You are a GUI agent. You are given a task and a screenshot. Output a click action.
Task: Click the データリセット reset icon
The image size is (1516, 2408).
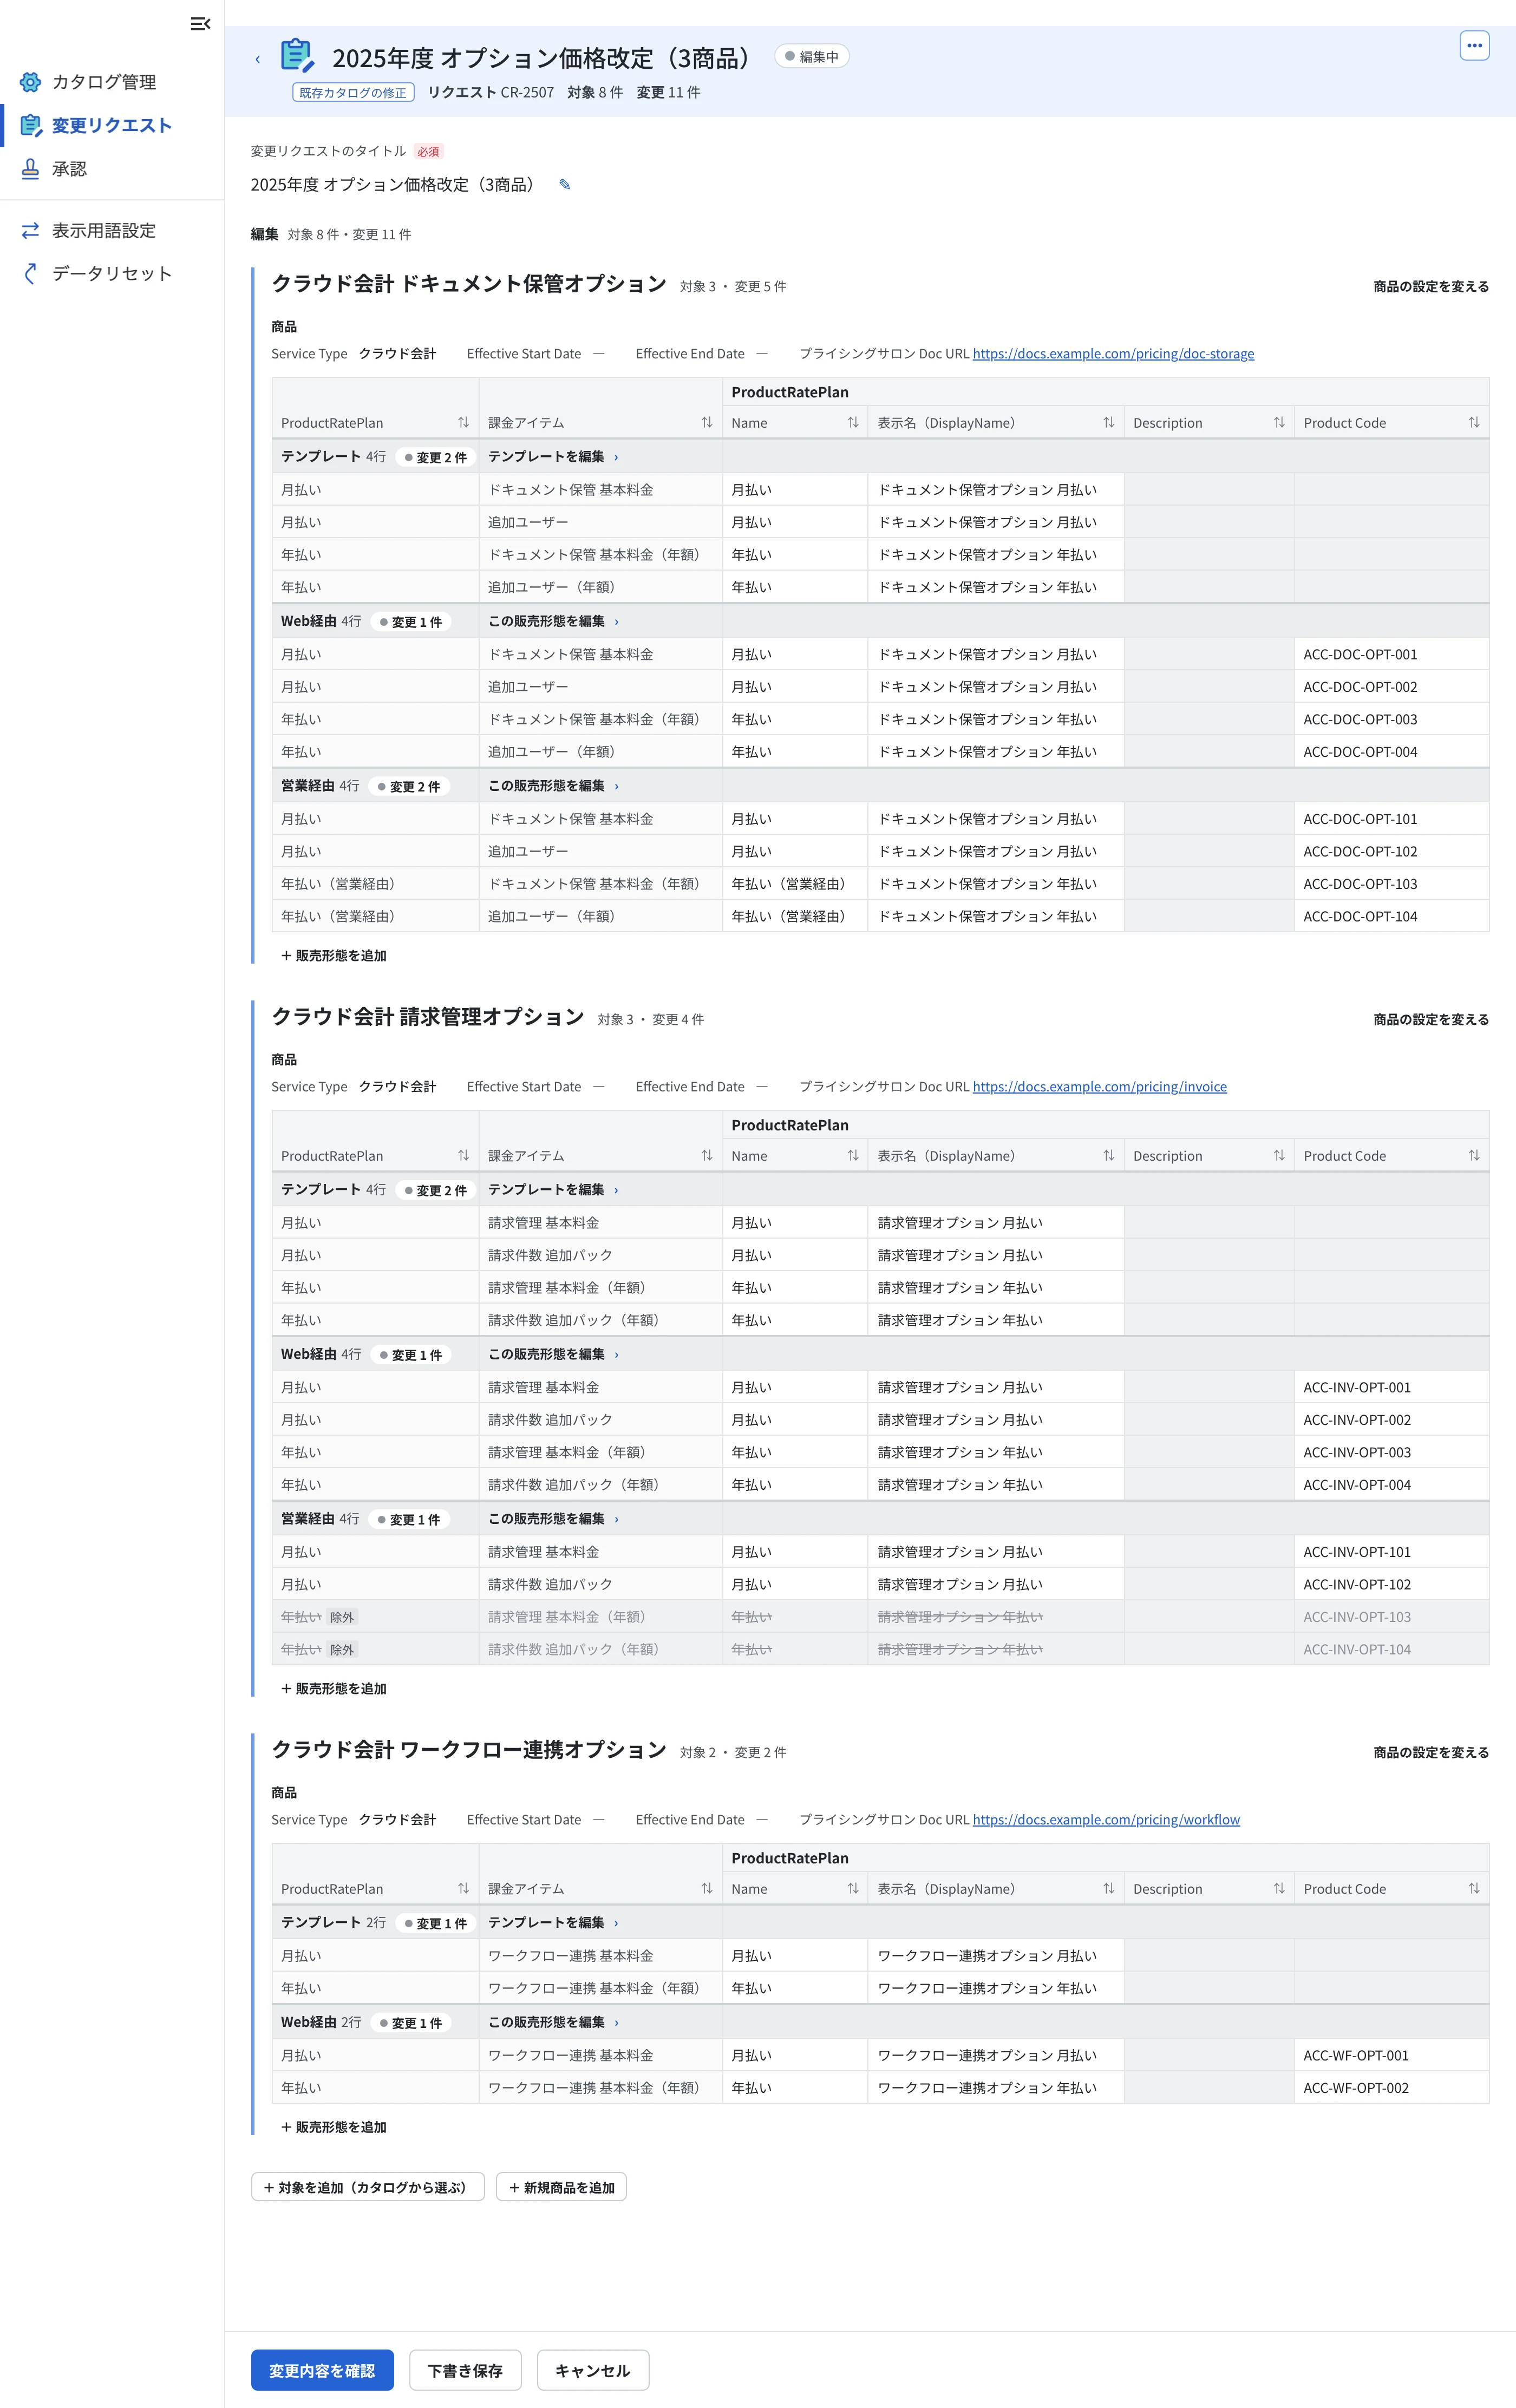click(31, 273)
